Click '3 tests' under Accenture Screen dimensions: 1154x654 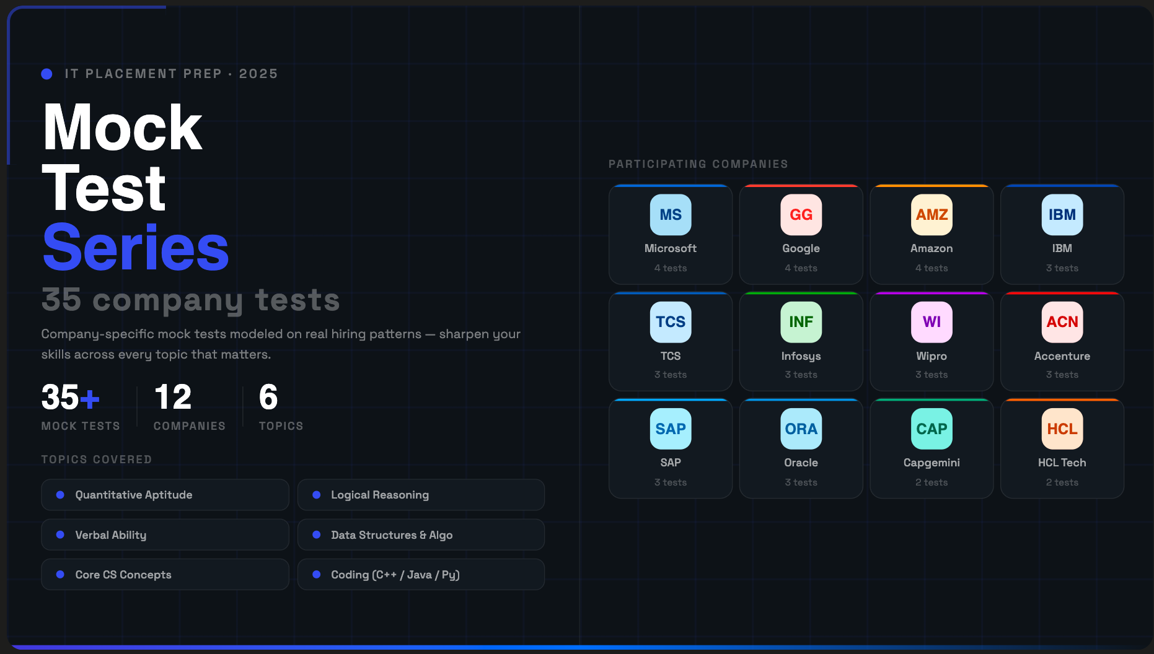(1062, 375)
